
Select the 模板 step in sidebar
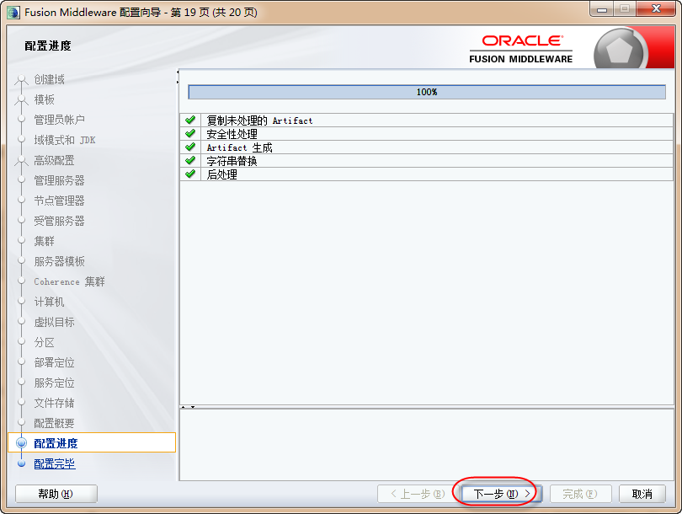click(45, 99)
